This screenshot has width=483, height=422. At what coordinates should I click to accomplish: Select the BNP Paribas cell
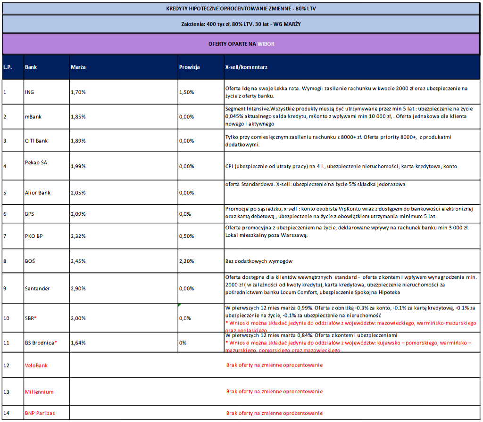(x=40, y=413)
